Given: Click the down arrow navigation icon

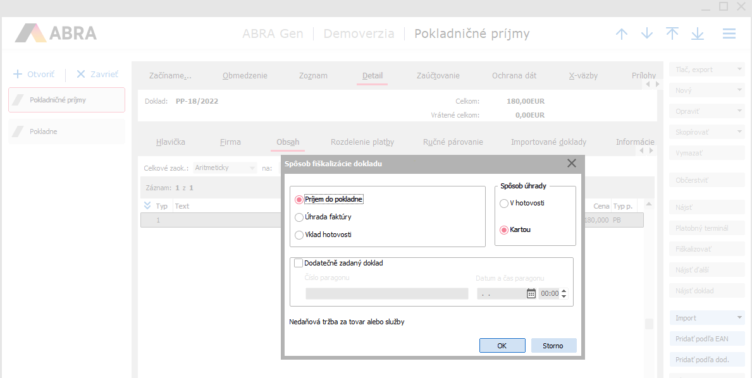Looking at the screenshot, I should point(647,34).
